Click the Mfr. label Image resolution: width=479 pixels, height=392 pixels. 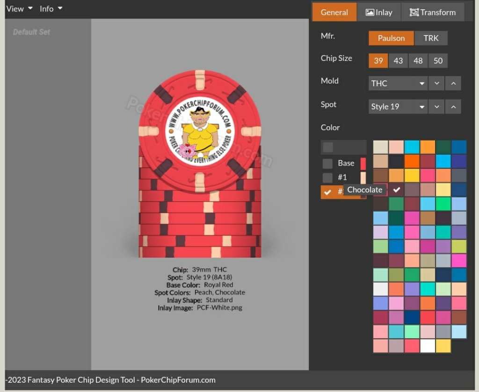tap(328, 36)
